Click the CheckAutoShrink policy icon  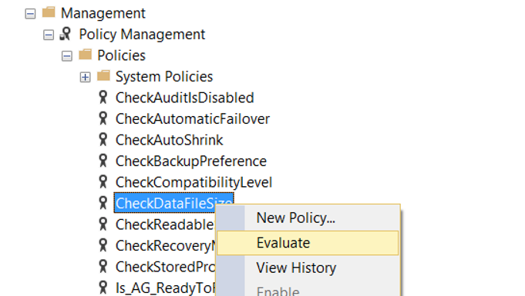tap(103, 140)
